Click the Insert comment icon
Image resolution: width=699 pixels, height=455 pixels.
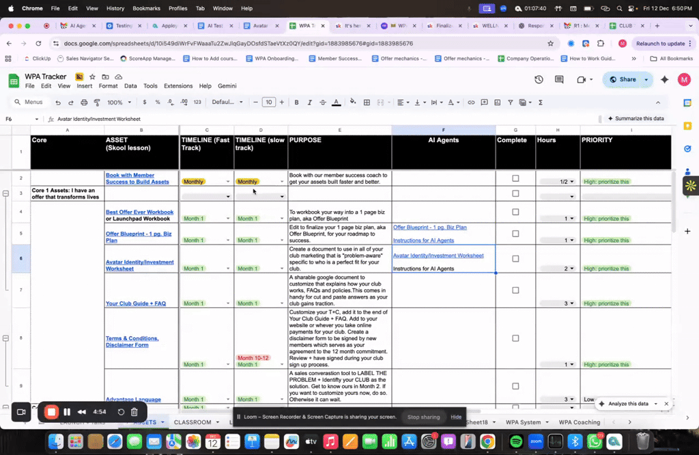point(484,102)
